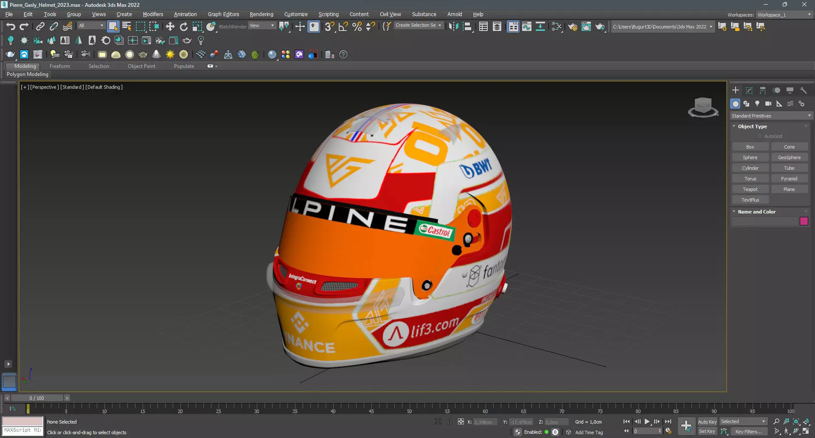
Task: Toggle Angle Snap
Action: [343, 27]
